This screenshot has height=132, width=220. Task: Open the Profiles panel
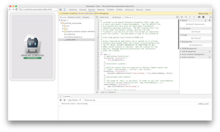click(x=119, y=10)
